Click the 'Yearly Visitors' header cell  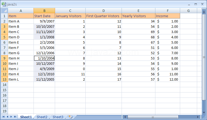pos(138,16)
